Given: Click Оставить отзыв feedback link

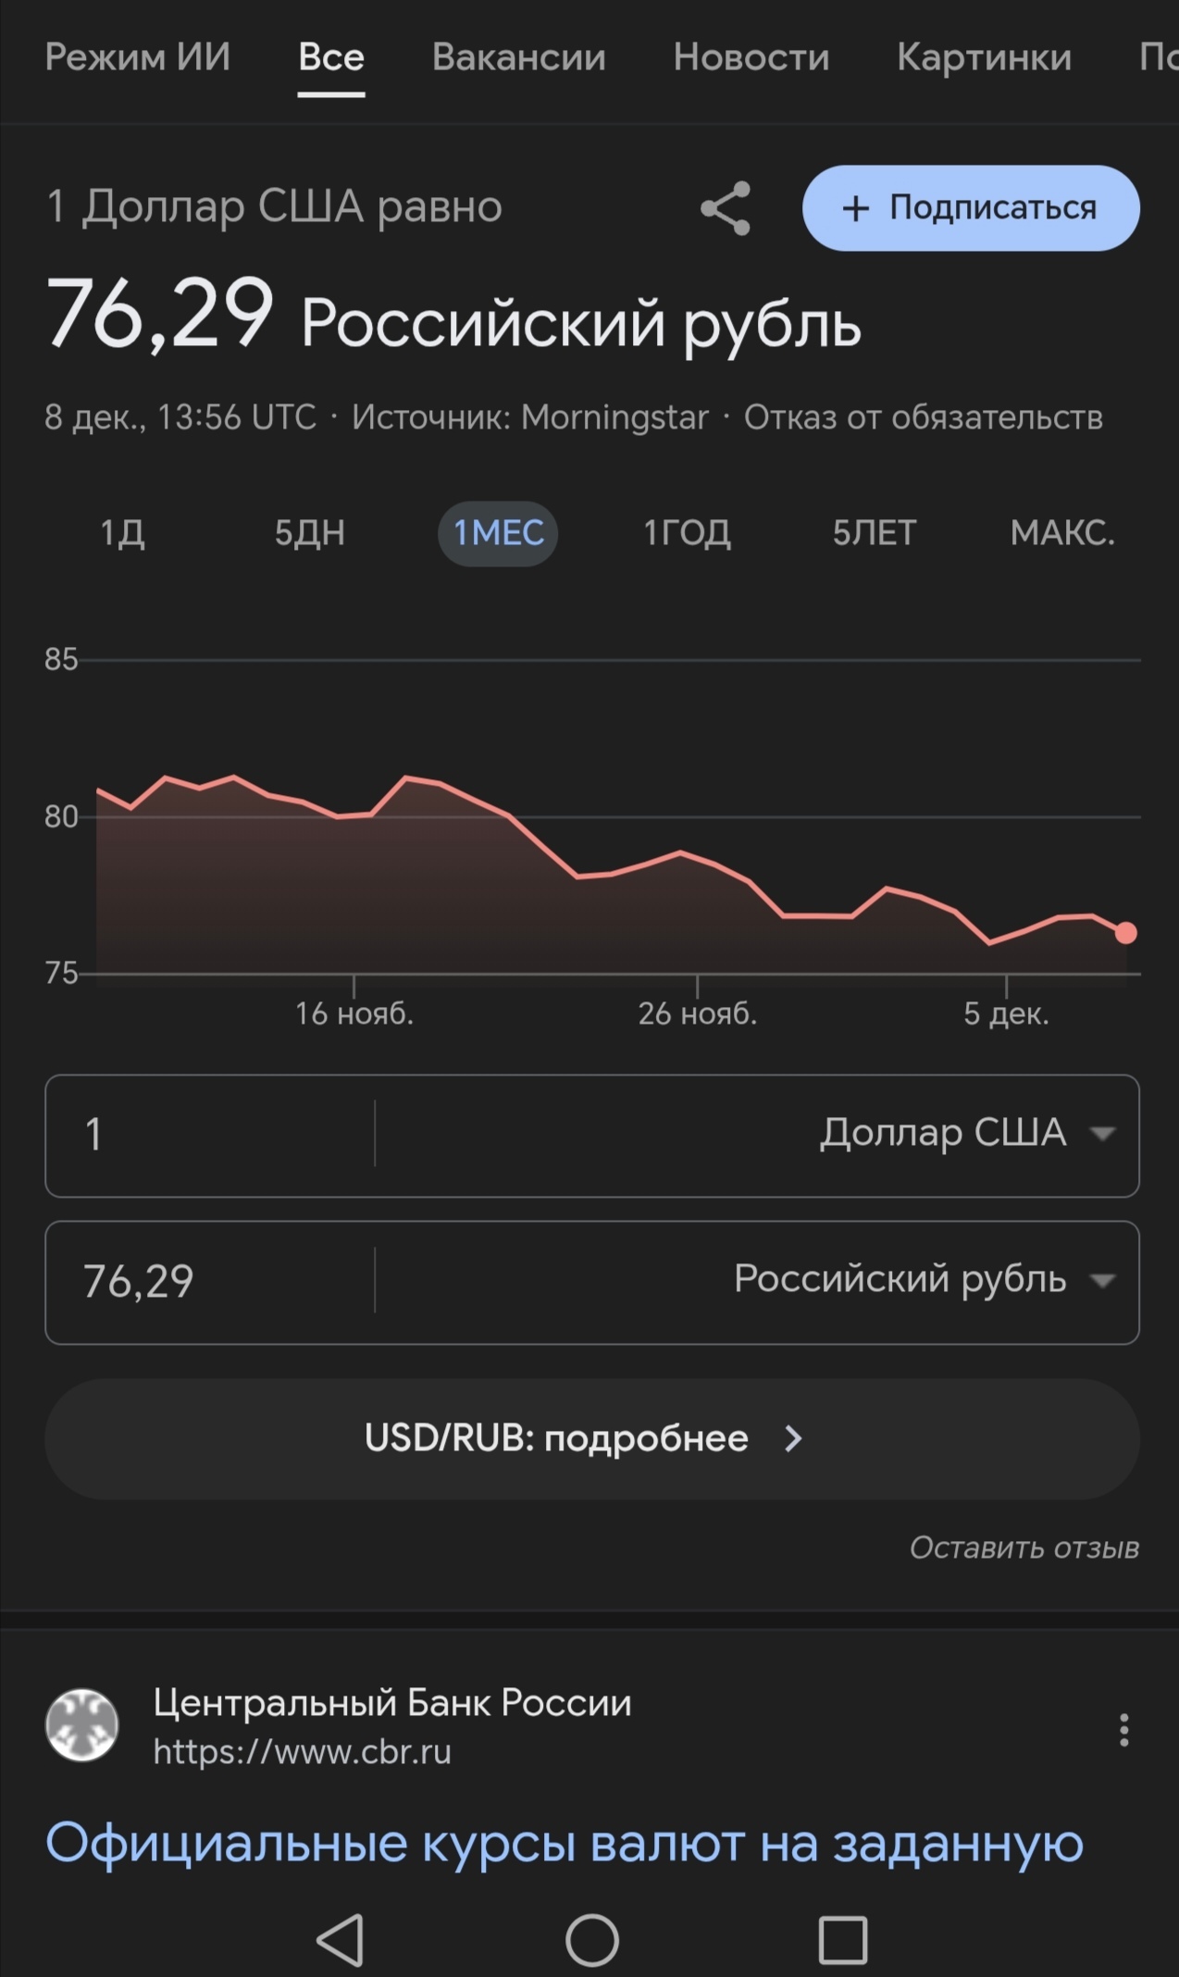Looking at the screenshot, I should coord(1024,1548).
